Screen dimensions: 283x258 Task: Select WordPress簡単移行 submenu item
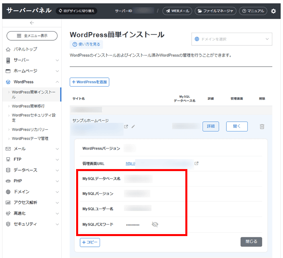28,106
